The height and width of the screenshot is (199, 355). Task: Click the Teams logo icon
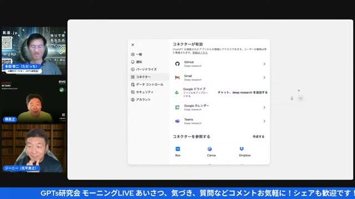[x=177, y=121]
